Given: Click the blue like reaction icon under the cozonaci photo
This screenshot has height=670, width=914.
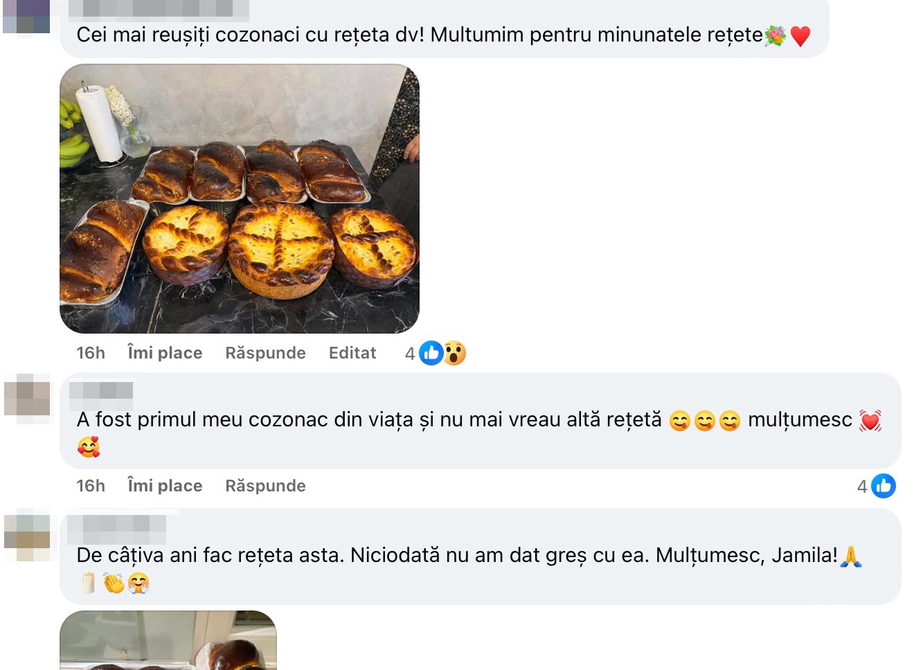Looking at the screenshot, I should (431, 354).
